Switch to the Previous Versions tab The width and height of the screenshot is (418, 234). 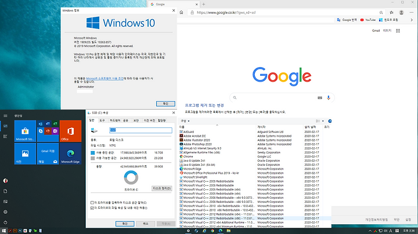149,120
